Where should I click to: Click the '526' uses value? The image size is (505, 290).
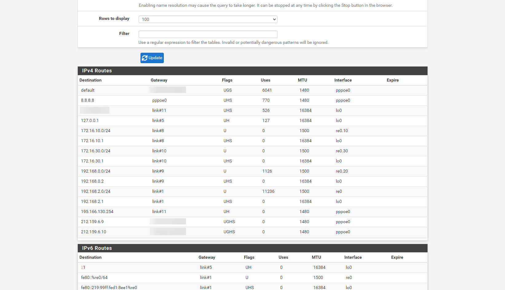click(x=266, y=111)
